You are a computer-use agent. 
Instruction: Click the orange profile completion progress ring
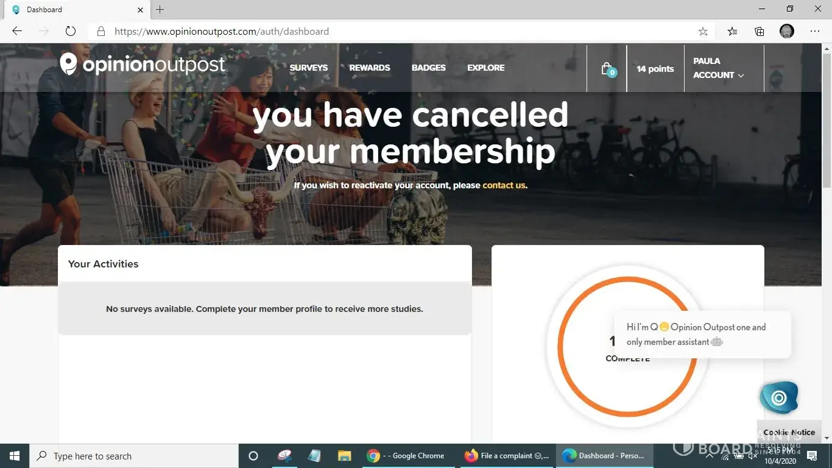pos(628,347)
